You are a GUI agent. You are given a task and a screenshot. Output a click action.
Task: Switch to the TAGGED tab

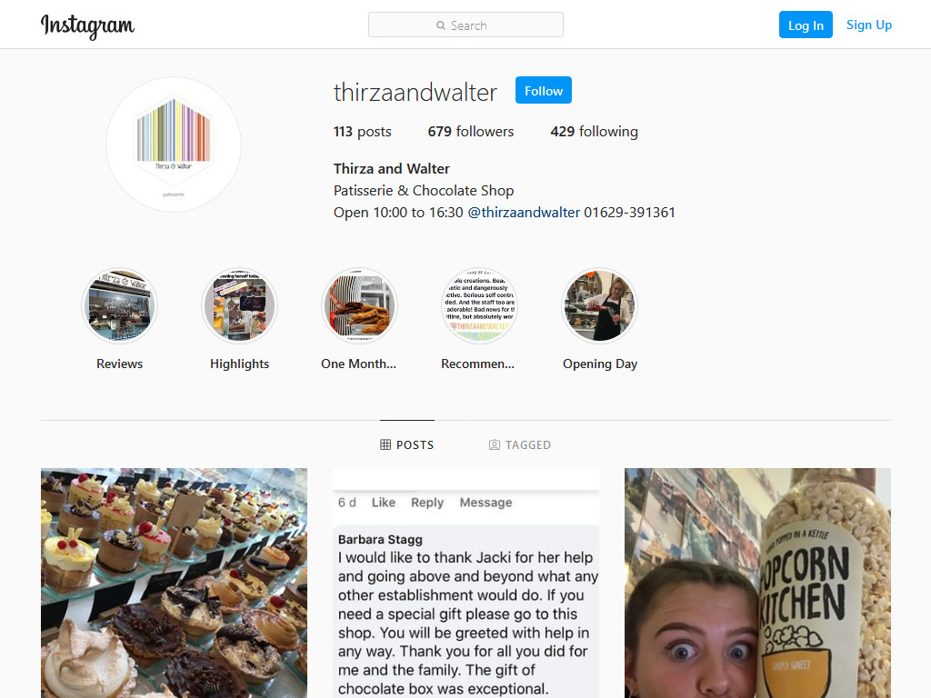coord(519,444)
